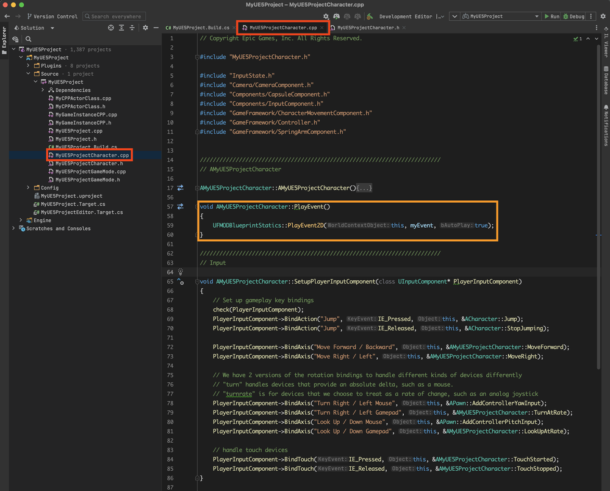Viewport: 610px width, 491px height.
Task: Select MyUE5Project.uproject file
Action: coord(68,196)
